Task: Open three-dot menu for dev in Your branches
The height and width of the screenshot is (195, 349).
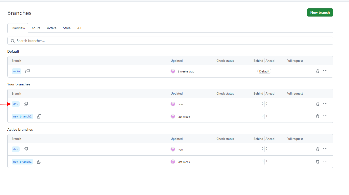Action: [x=325, y=103]
